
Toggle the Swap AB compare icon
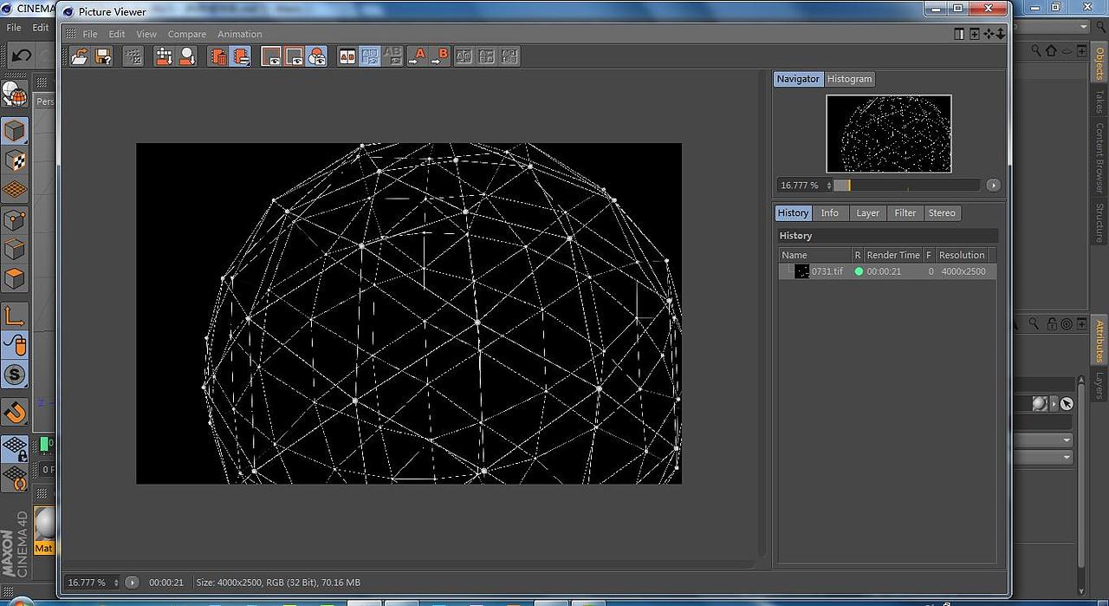pos(370,56)
